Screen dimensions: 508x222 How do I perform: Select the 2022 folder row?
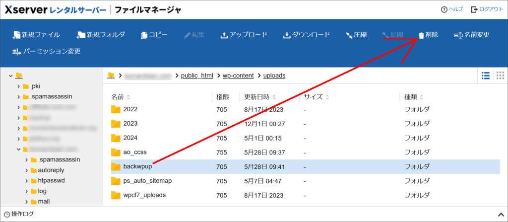[x=306, y=110]
